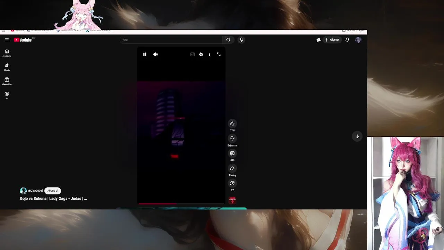This screenshot has height=250, width=444.
Task: Open the Gojo vs Sukuna short title
Action: coord(53,199)
